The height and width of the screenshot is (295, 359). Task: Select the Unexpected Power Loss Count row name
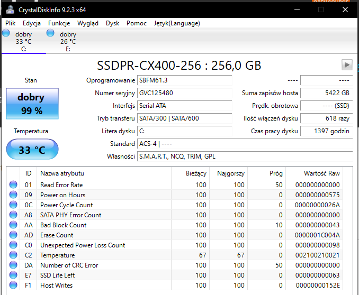point(83,245)
